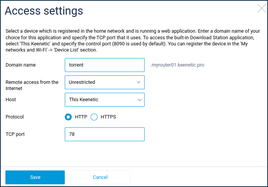Click the Host label
Image resolution: width=268 pixels, height=187 pixels.
[10, 100]
